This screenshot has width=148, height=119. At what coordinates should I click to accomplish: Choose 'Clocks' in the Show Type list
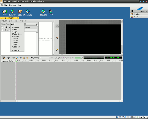[17, 30]
